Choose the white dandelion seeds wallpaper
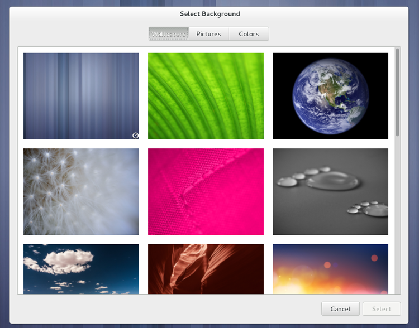Image resolution: width=419 pixels, height=328 pixels. pyautogui.click(x=81, y=191)
